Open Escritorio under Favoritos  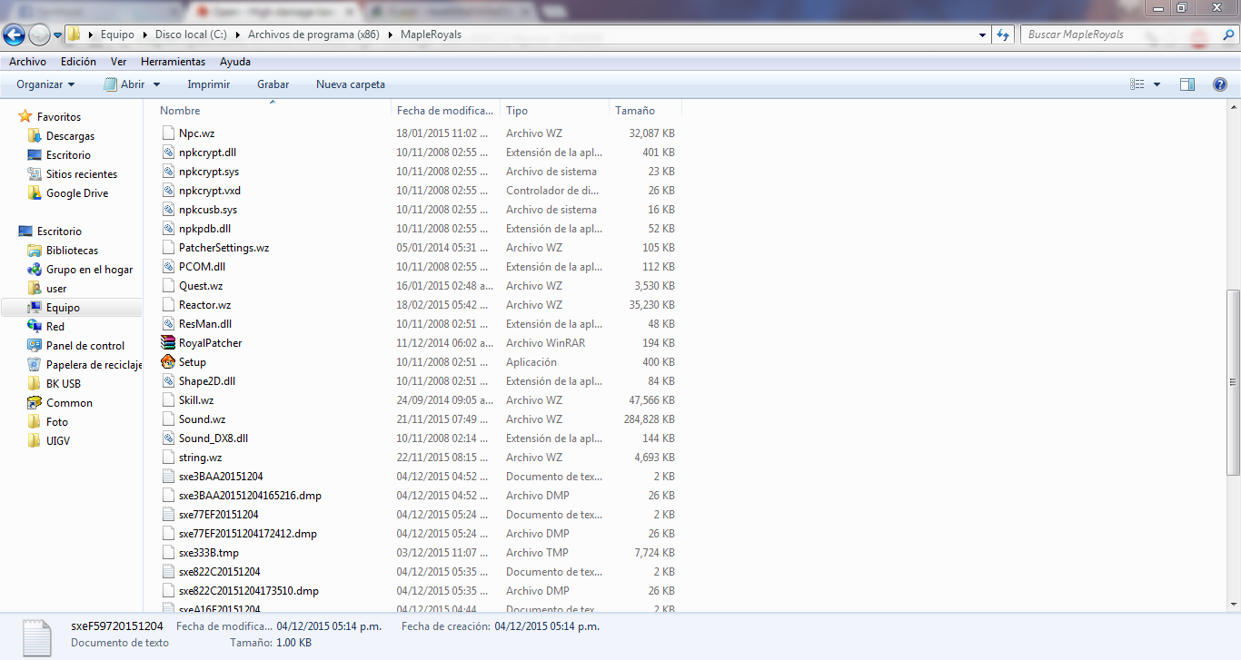[x=68, y=155]
